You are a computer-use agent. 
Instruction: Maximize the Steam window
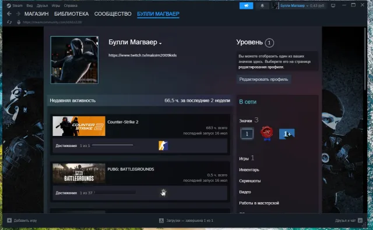coord(353,5)
